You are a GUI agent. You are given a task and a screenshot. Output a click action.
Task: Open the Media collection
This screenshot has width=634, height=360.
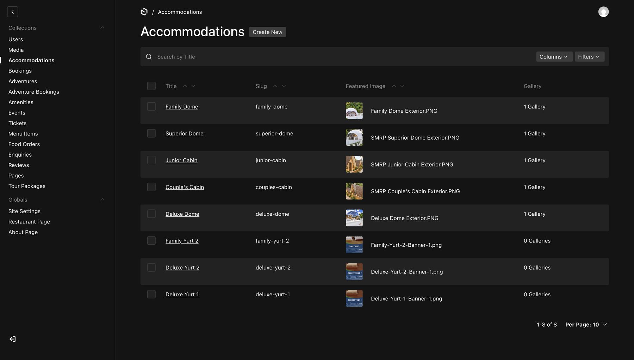click(x=16, y=50)
